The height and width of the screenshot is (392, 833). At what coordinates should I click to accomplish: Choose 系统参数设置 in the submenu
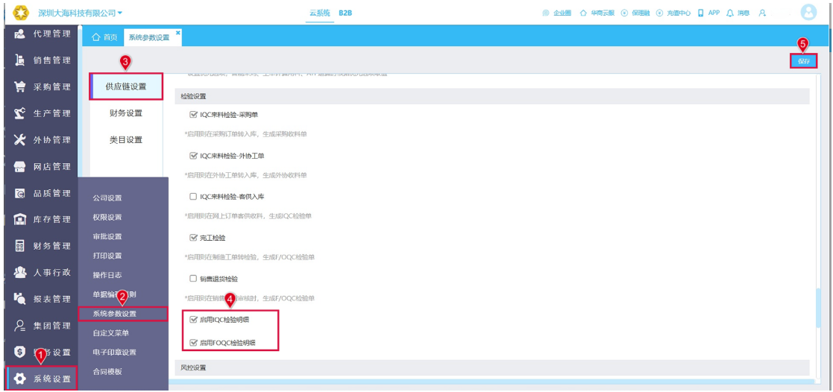tap(123, 314)
